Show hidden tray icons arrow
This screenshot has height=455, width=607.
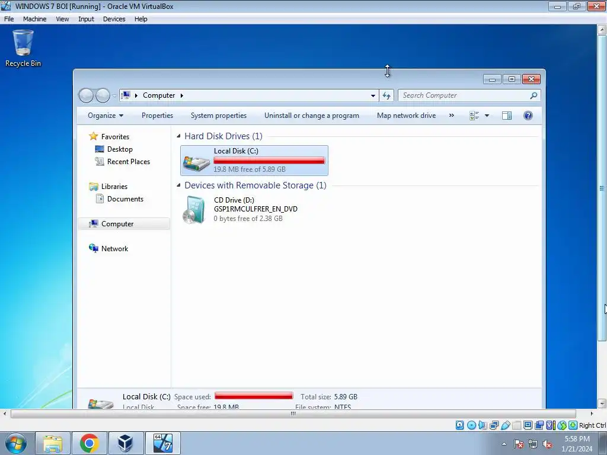coord(504,444)
